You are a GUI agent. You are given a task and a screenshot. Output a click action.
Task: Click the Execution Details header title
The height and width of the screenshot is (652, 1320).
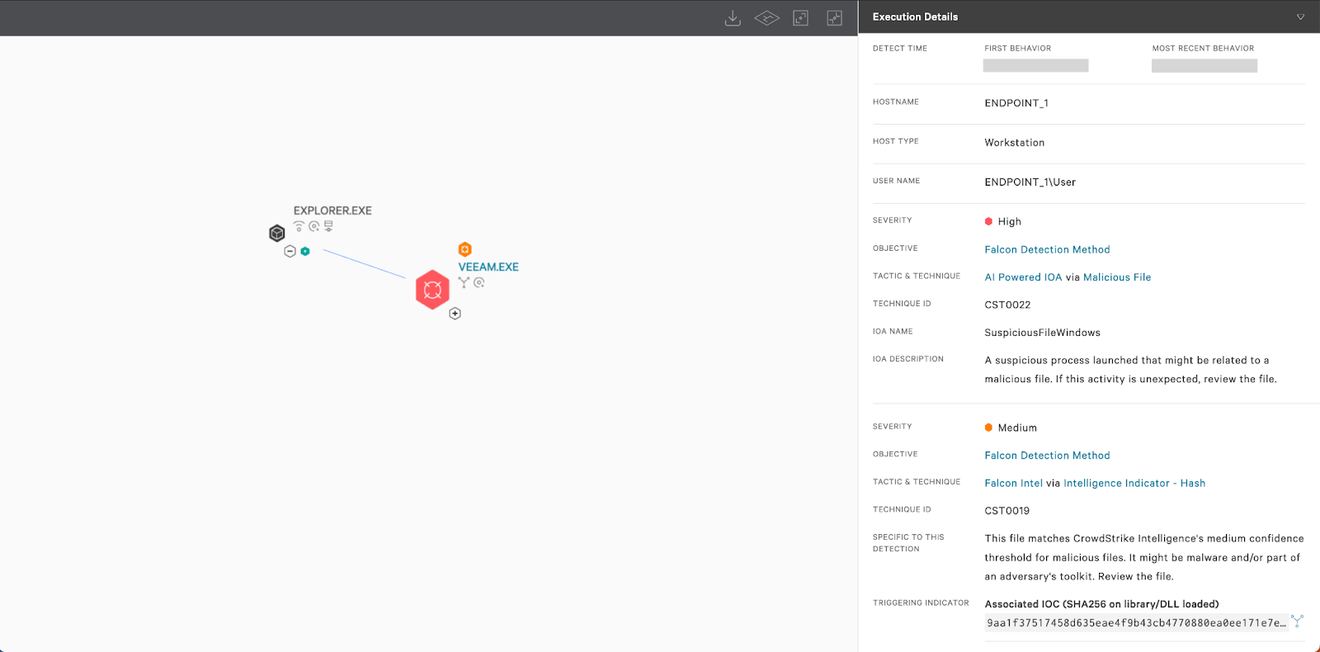(915, 17)
